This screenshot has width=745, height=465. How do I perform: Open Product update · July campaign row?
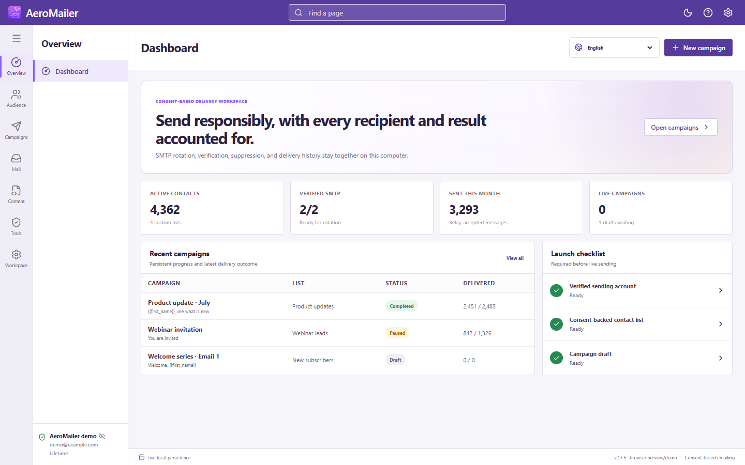pos(338,306)
